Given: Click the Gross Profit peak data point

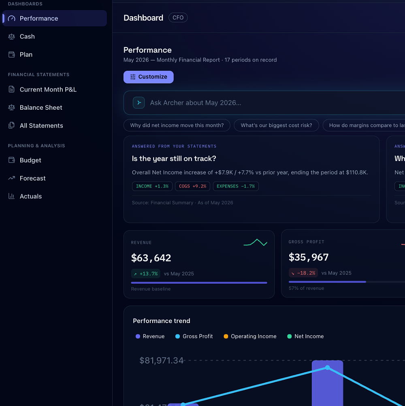Looking at the screenshot, I should (328, 368).
